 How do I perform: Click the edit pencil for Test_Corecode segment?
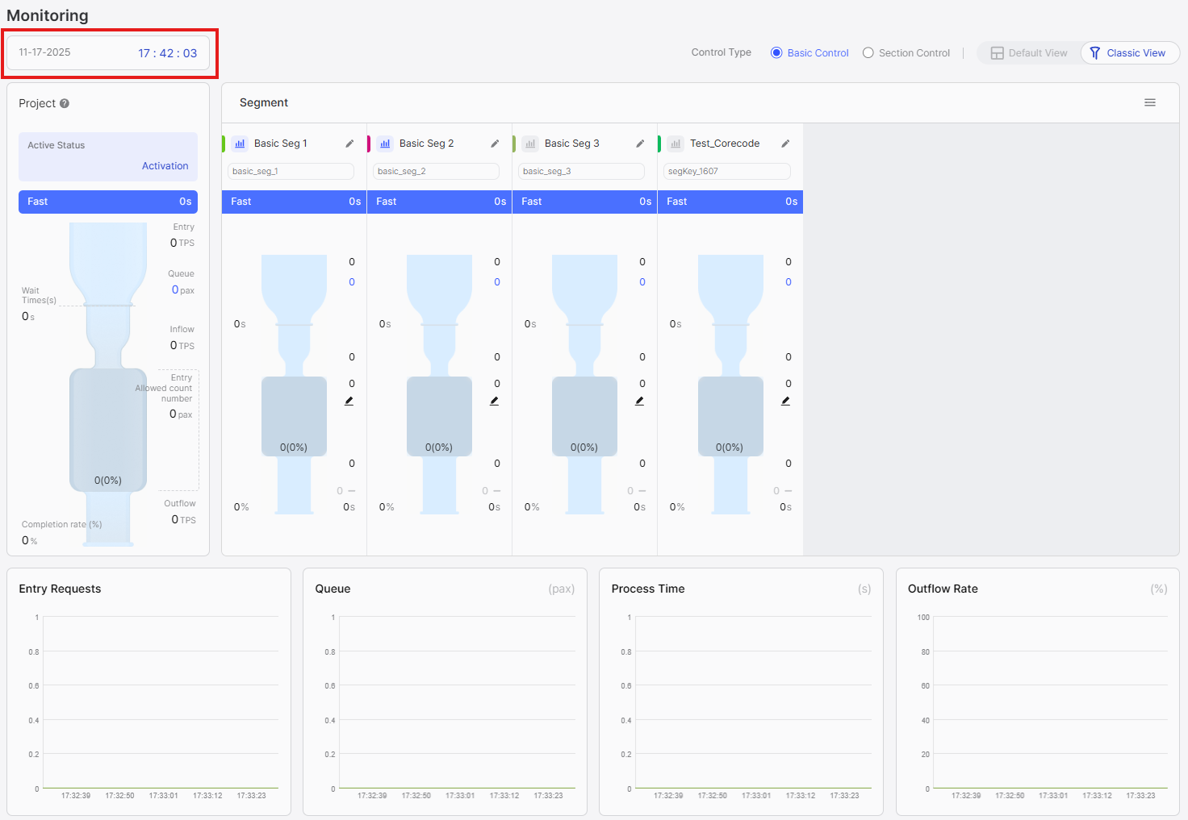click(x=785, y=144)
